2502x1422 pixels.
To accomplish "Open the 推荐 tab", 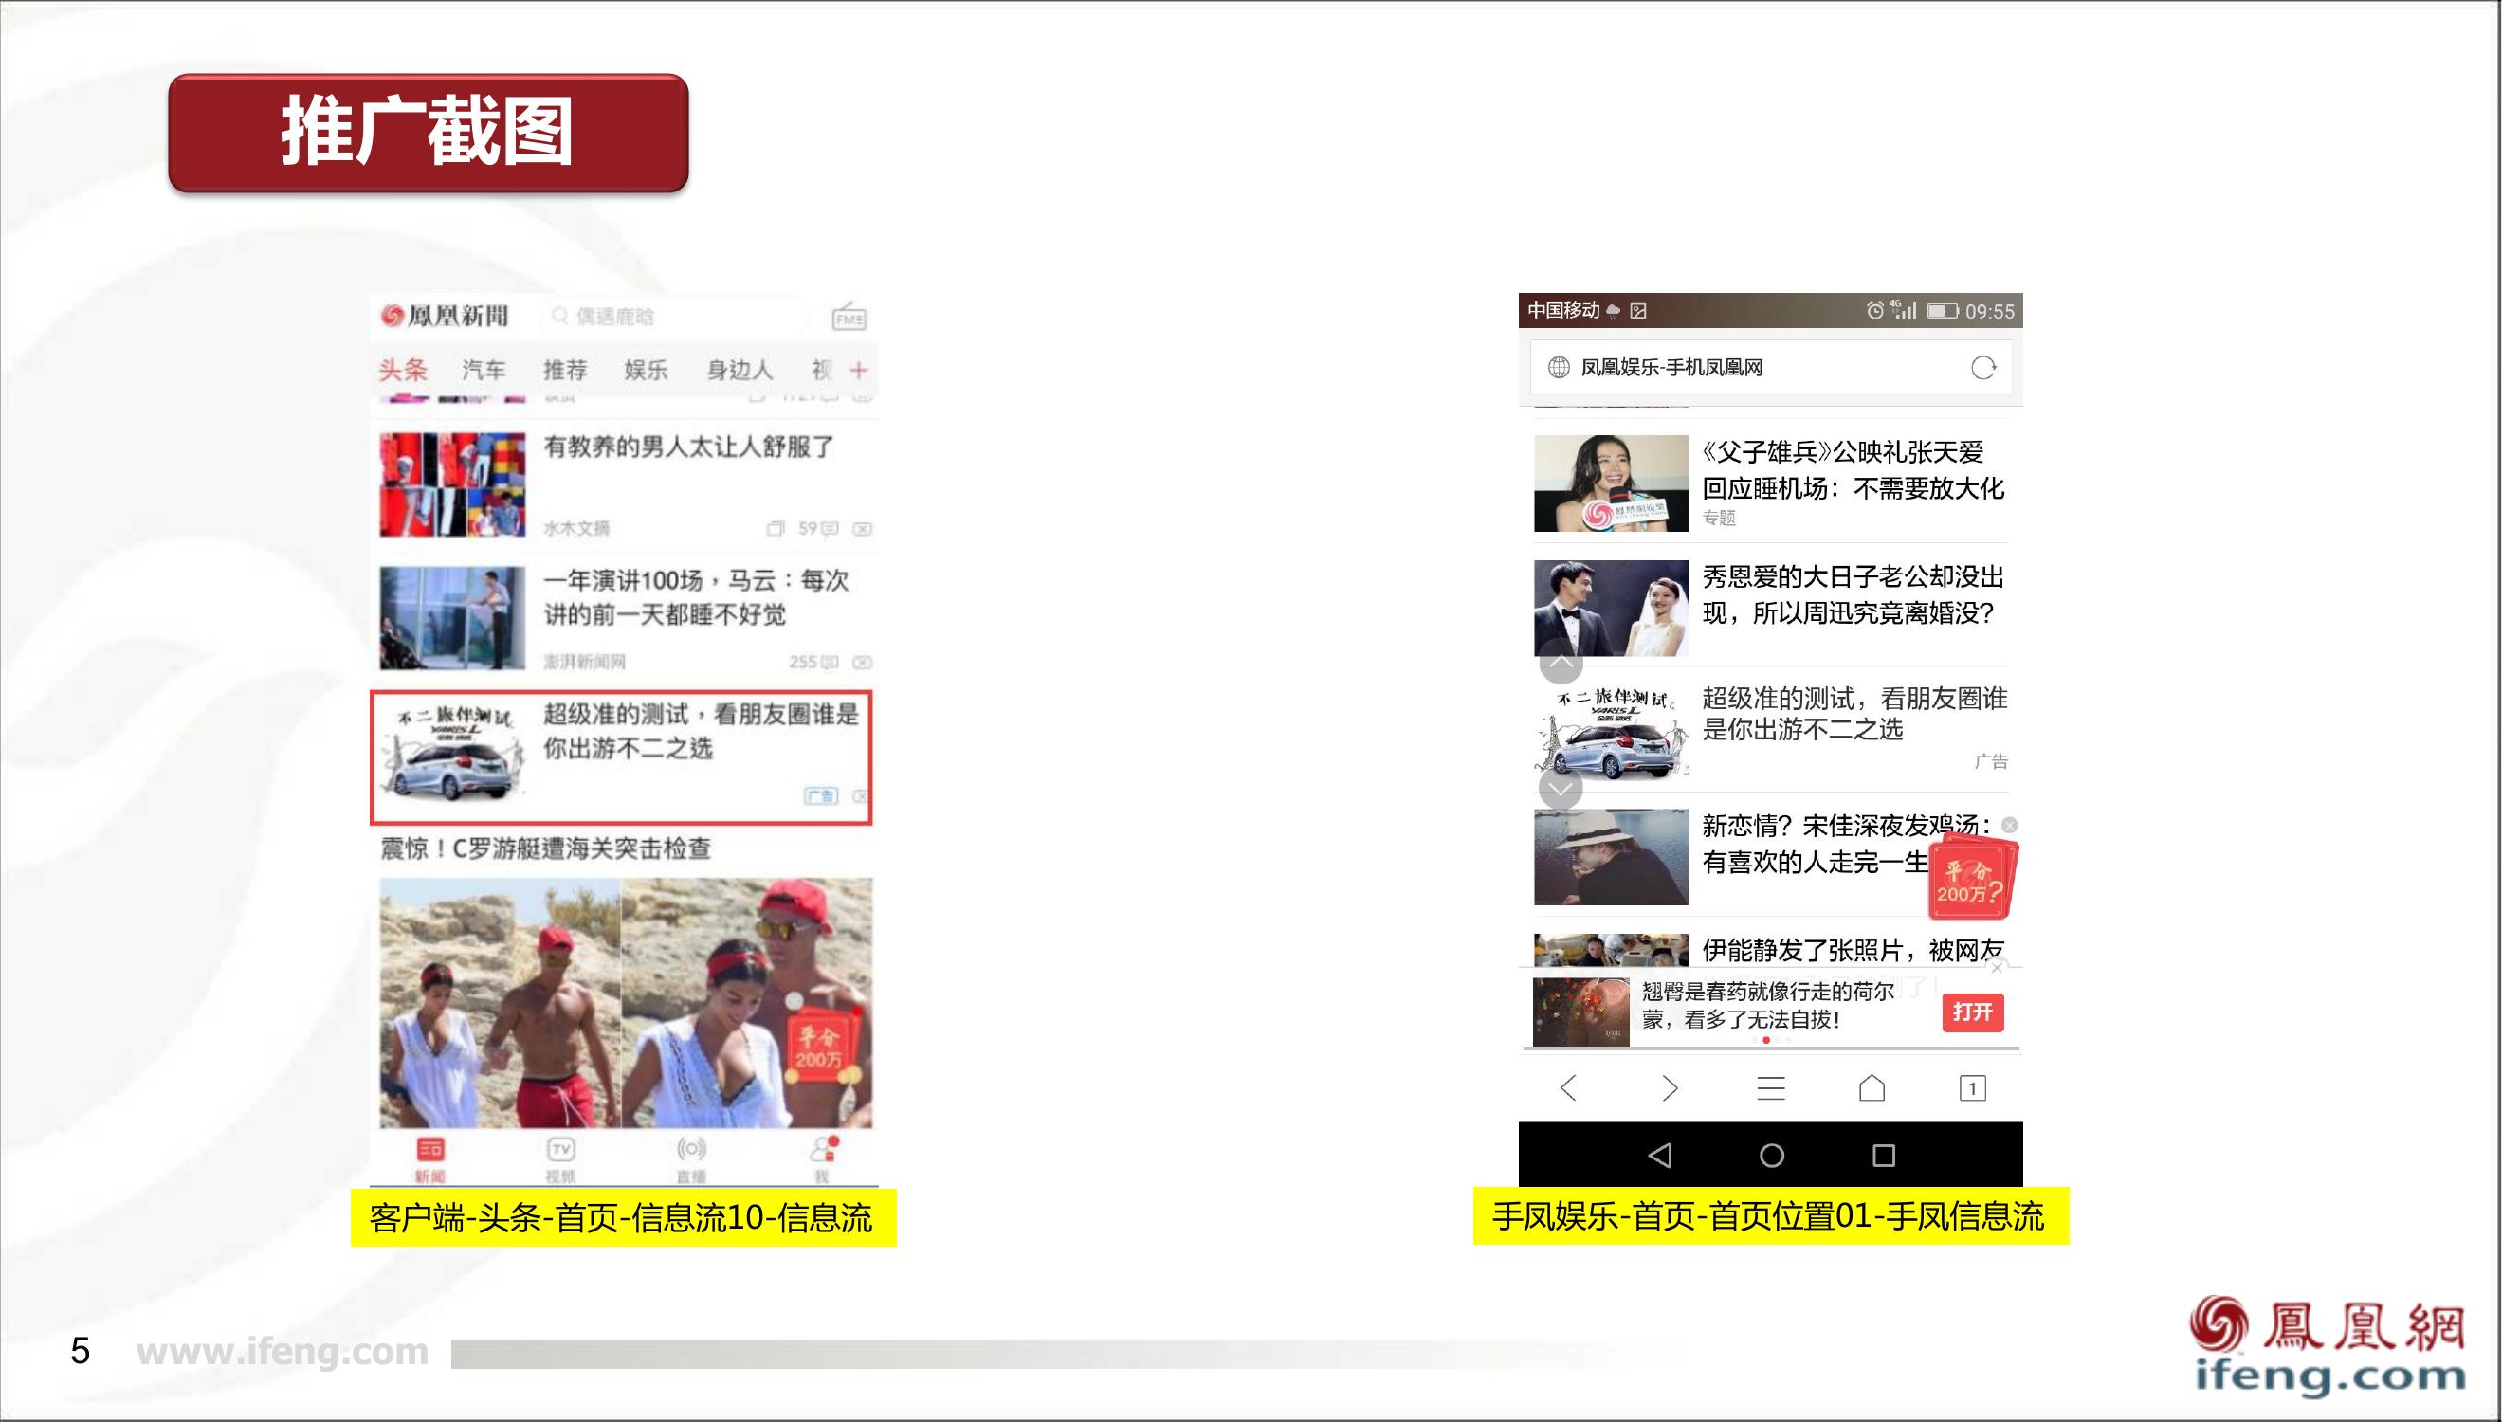I will [x=565, y=370].
